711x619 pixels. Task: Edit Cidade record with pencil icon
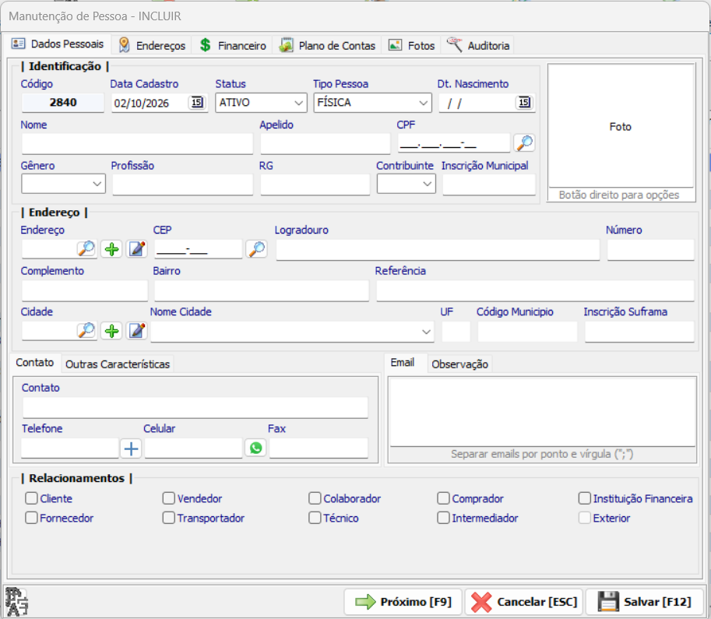point(137,331)
